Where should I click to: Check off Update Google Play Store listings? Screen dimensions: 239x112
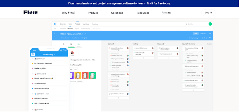[109, 74]
